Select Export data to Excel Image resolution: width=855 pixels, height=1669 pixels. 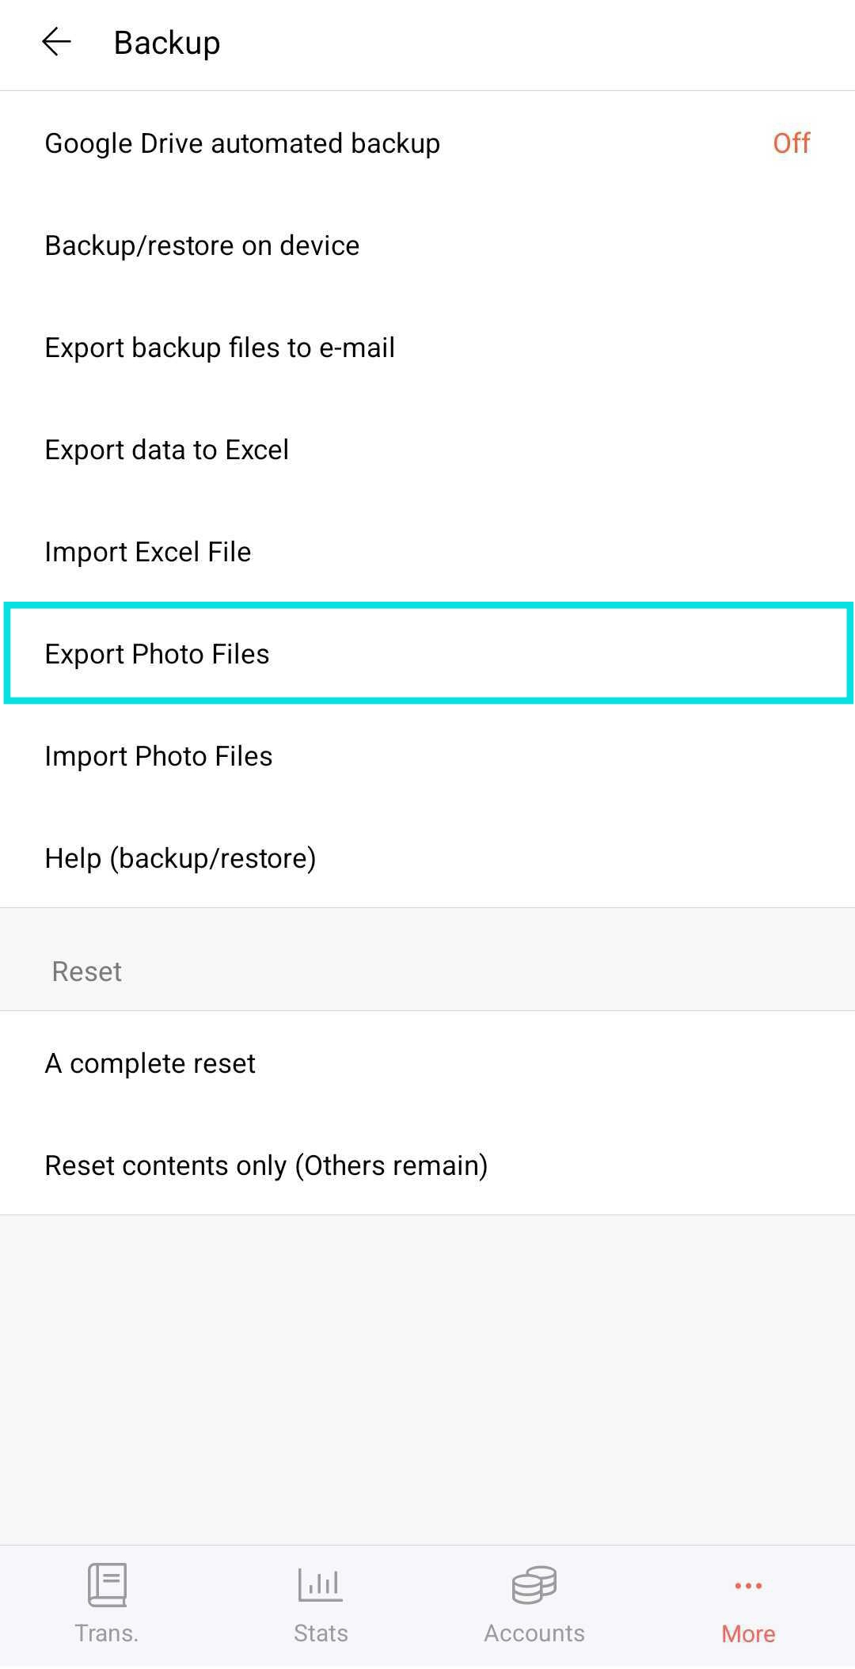427,450
